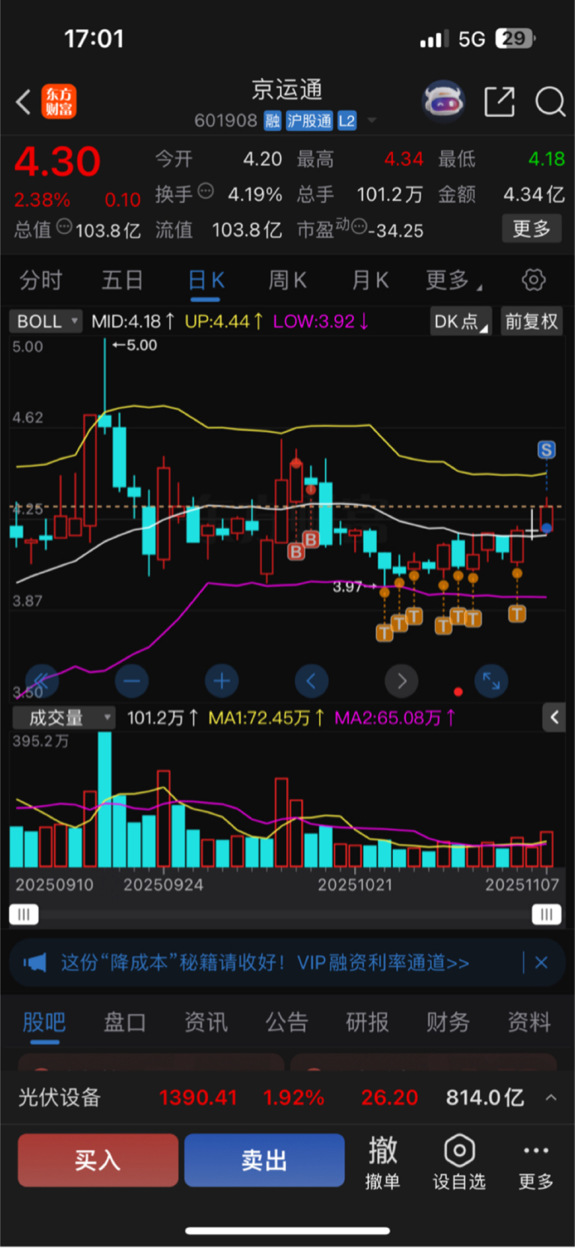Open DK点 dropdown
Image resolution: width=575 pixels, height=1248 pixels.
click(460, 322)
